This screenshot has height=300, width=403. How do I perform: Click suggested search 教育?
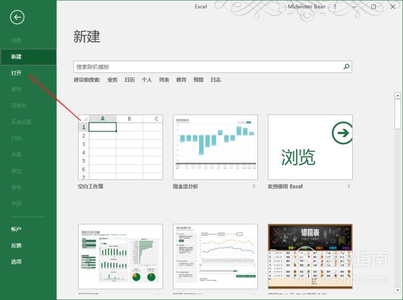point(181,80)
